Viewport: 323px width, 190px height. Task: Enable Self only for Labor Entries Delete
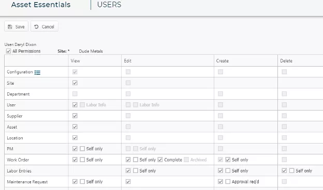pyautogui.click(x=292, y=170)
